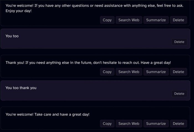
Task: Summarize the reply ending "Enjoy your day!"
Action: coord(156,20)
